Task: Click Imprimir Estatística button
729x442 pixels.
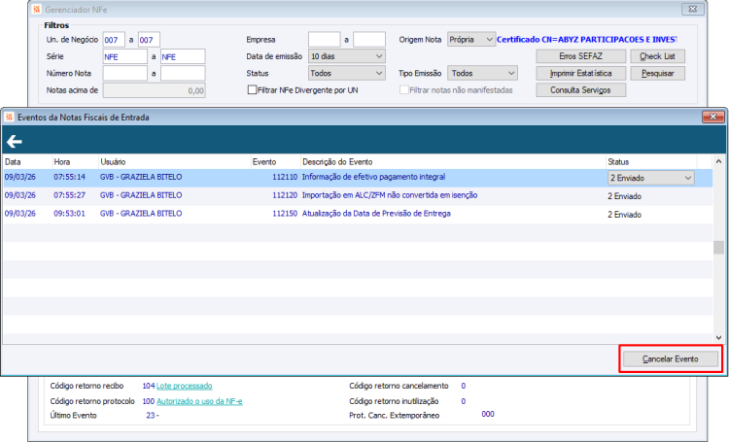Action: tap(580, 73)
